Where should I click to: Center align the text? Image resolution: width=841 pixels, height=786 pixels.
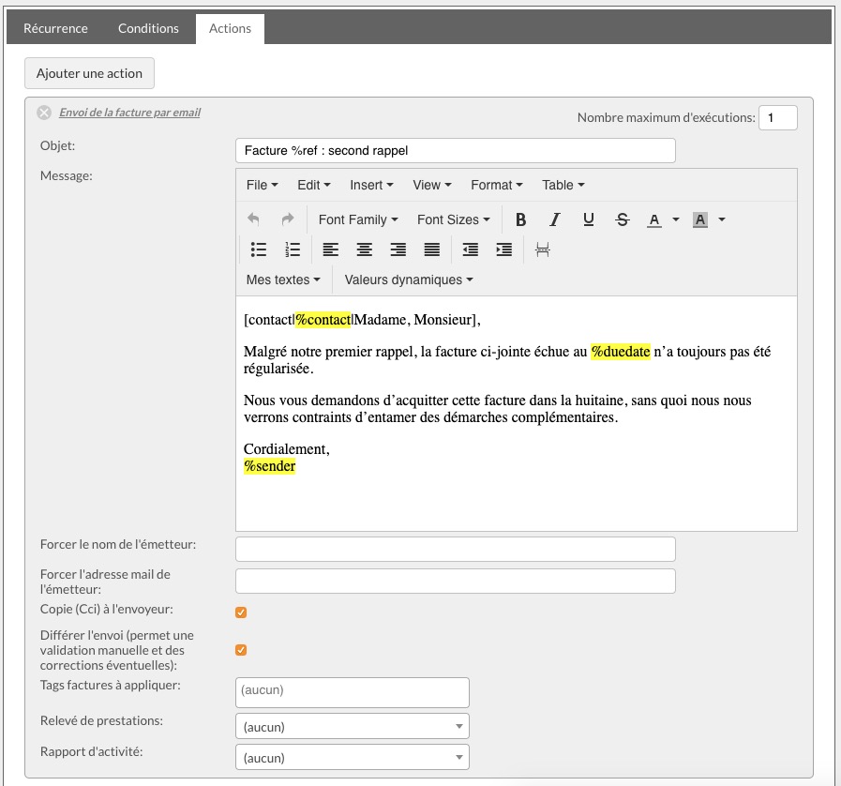(x=364, y=249)
